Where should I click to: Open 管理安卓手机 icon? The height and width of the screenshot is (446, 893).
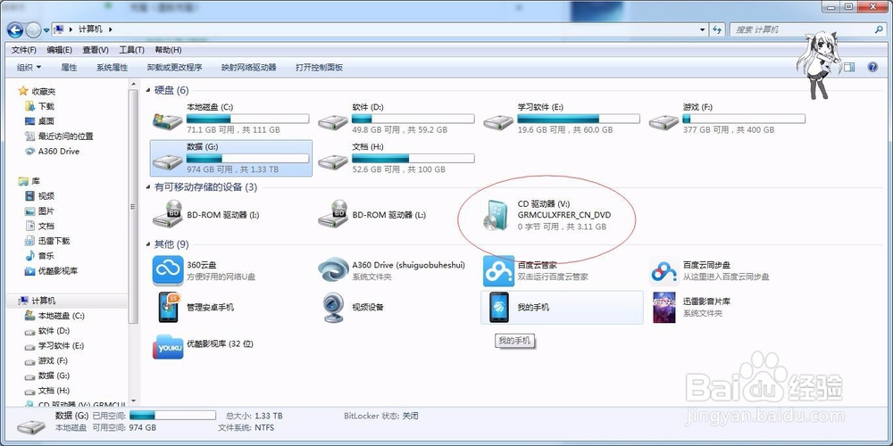pyautogui.click(x=169, y=307)
